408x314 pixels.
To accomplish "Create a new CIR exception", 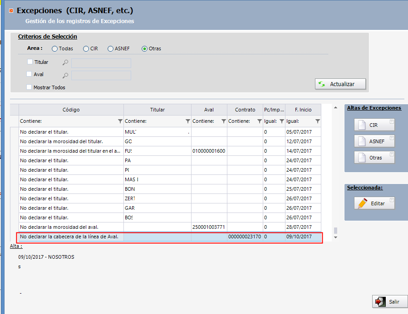I will pos(374,125).
